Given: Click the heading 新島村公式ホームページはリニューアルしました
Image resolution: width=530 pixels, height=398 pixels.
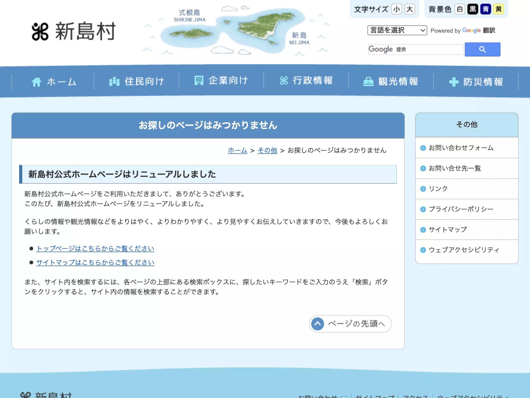Looking at the screenshot, I should [122, 174].
